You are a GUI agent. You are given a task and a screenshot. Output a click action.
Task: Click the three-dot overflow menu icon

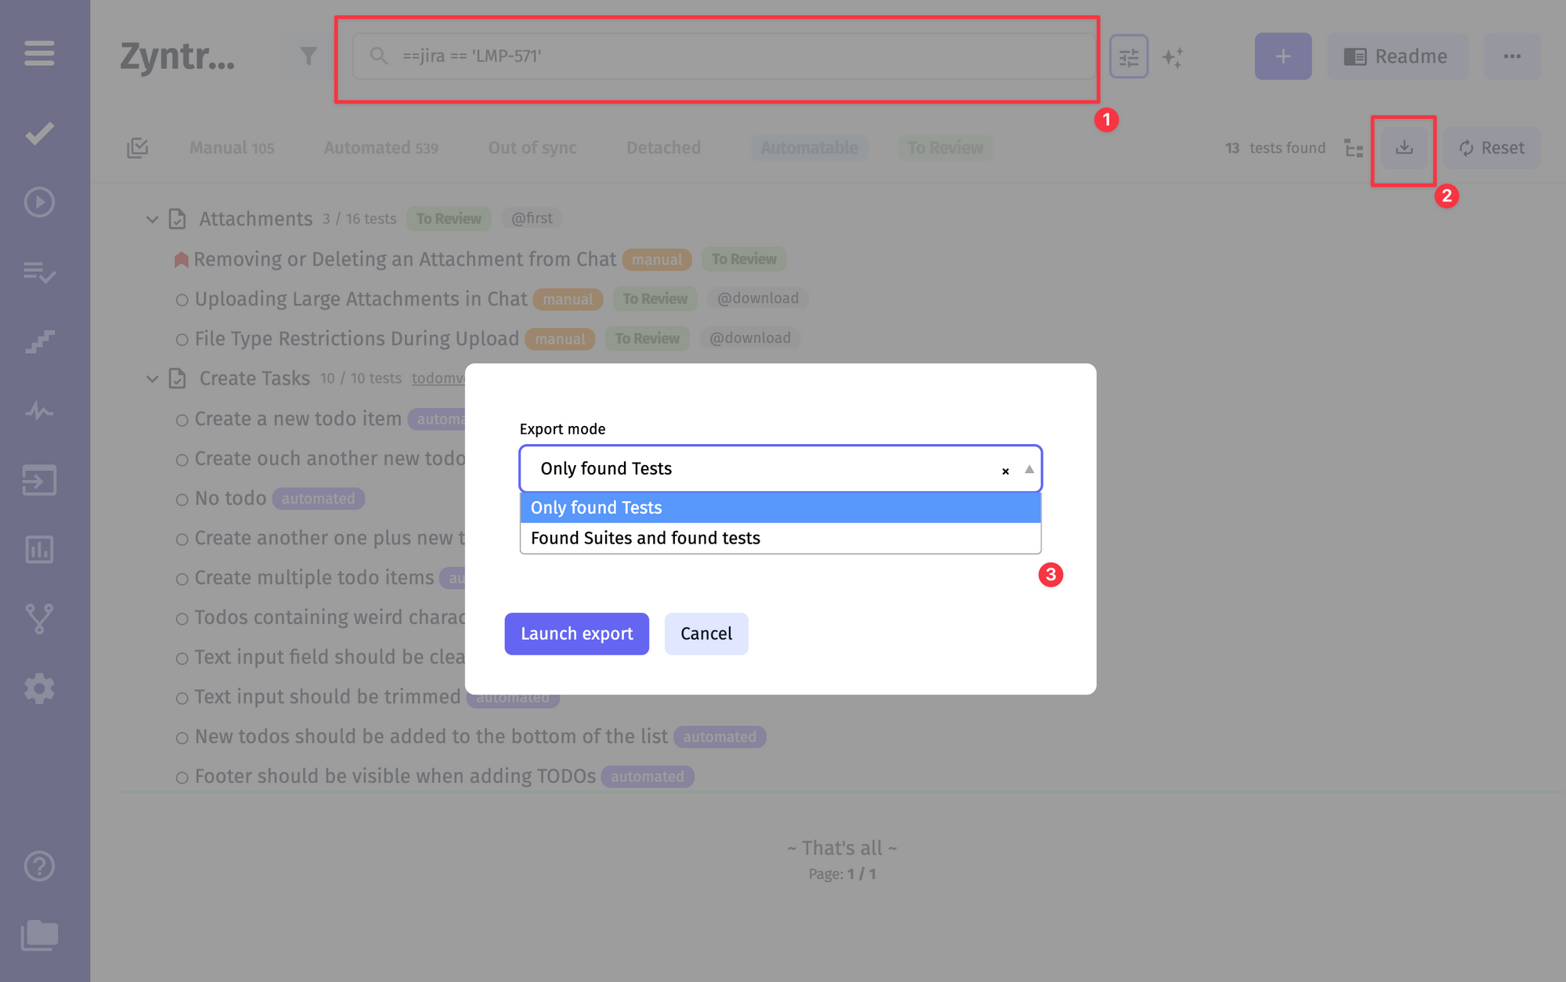[x=1512, y=56]
